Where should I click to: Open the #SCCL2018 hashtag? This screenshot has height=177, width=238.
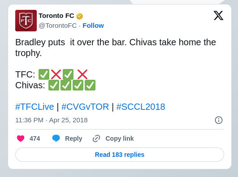pyautogui.click(x=141, y=107)
